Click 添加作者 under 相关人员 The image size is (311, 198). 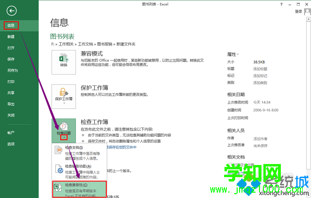coord(260,139)
